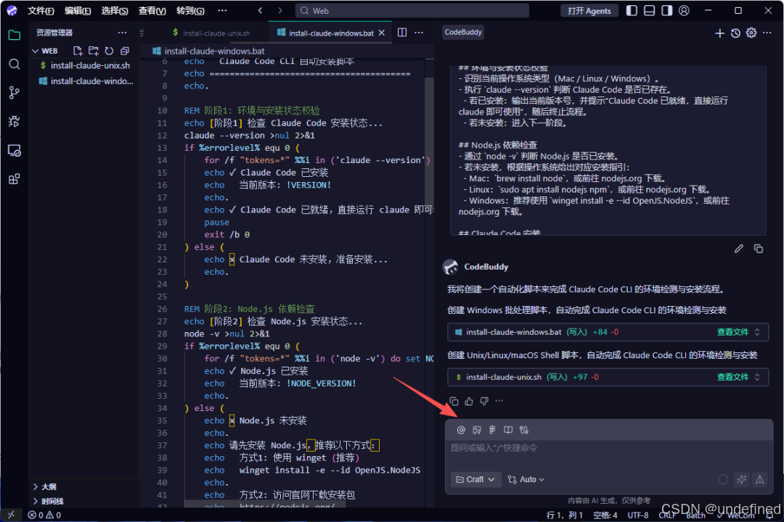
Task: Change UTF-8 encoding in status bar
Action: coord(638,515)
